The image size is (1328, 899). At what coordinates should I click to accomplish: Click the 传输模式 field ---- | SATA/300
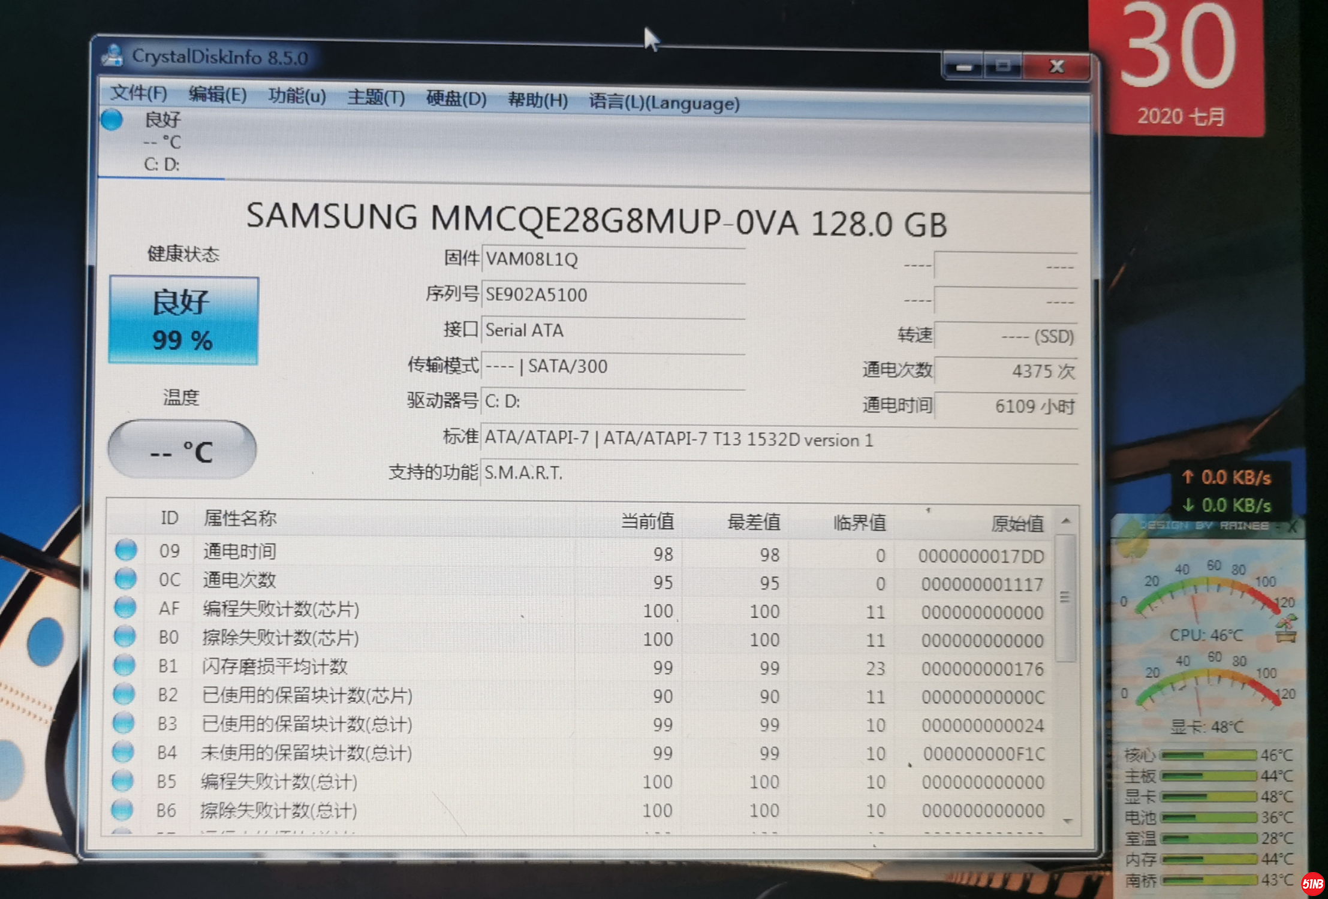(x=613, y=366)
